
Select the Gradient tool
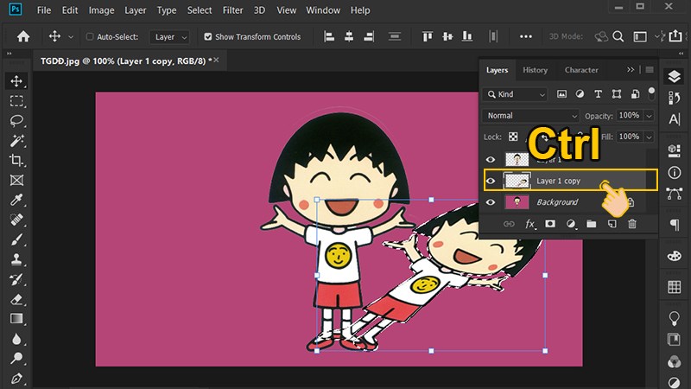coord(16,318)
